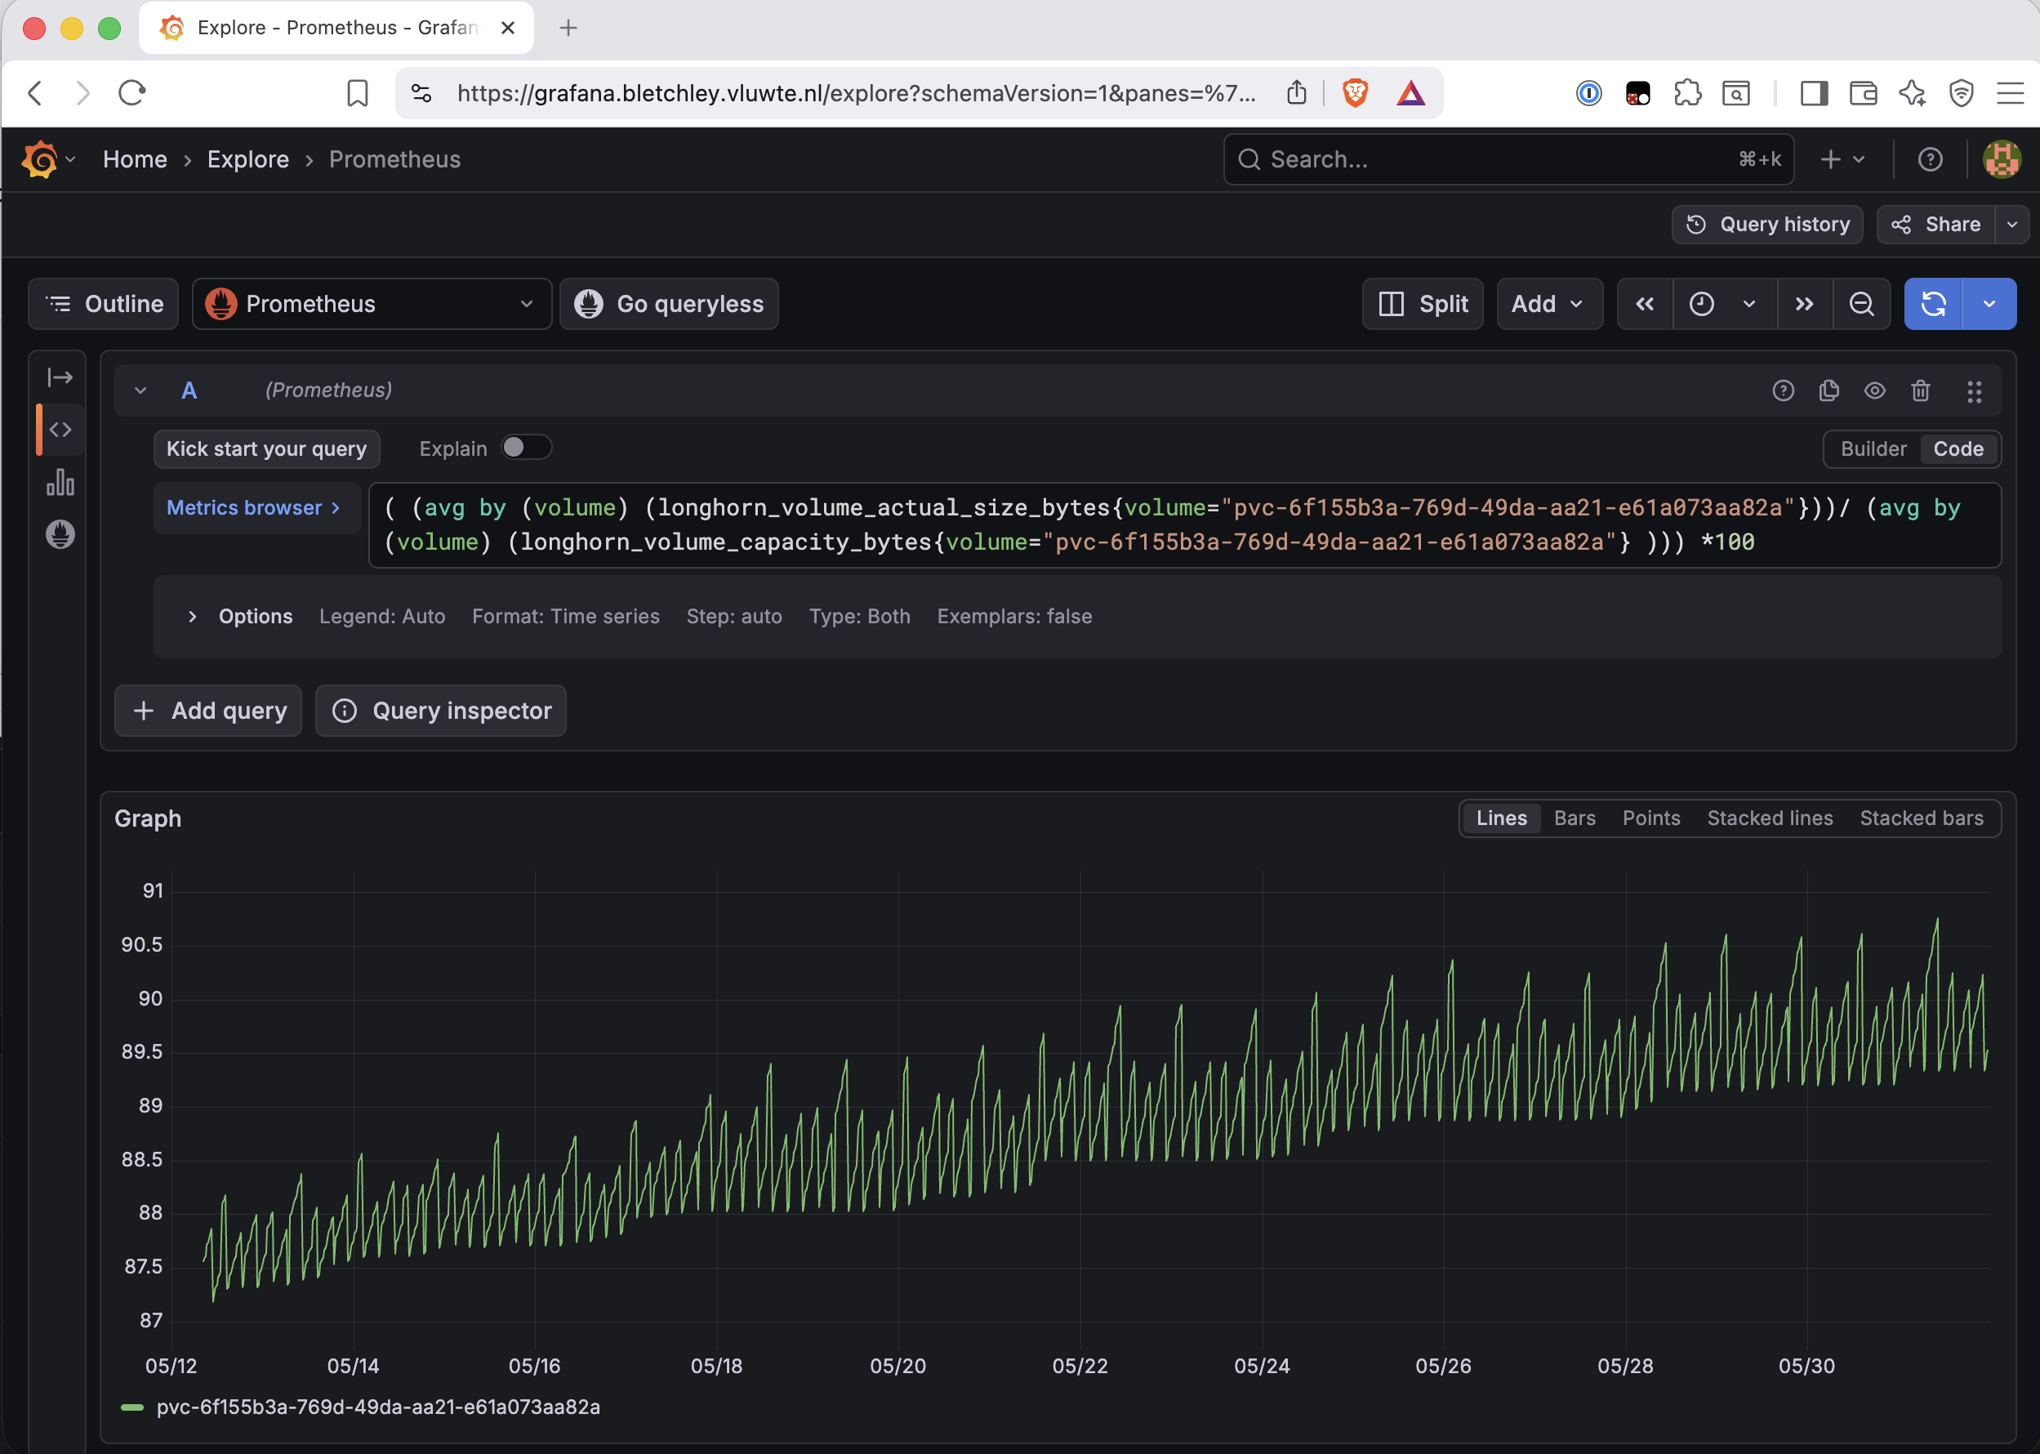The width and height of the screenshot is (2040, 1454).
Task: Select Stacked bars graph style
Action: click(x=1921, y=818)
